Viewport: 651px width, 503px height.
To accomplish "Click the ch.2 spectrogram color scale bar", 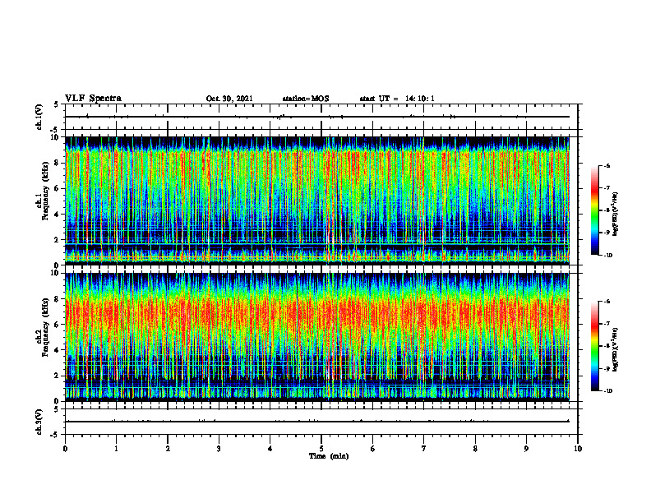I will (595, 346).
